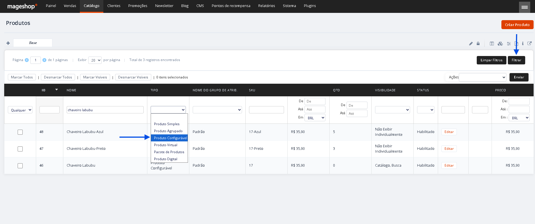Tick the checkbox for the Chaveiro Labubu row
The height and width of the screenshot is (224, 535).
pos(20,166)
